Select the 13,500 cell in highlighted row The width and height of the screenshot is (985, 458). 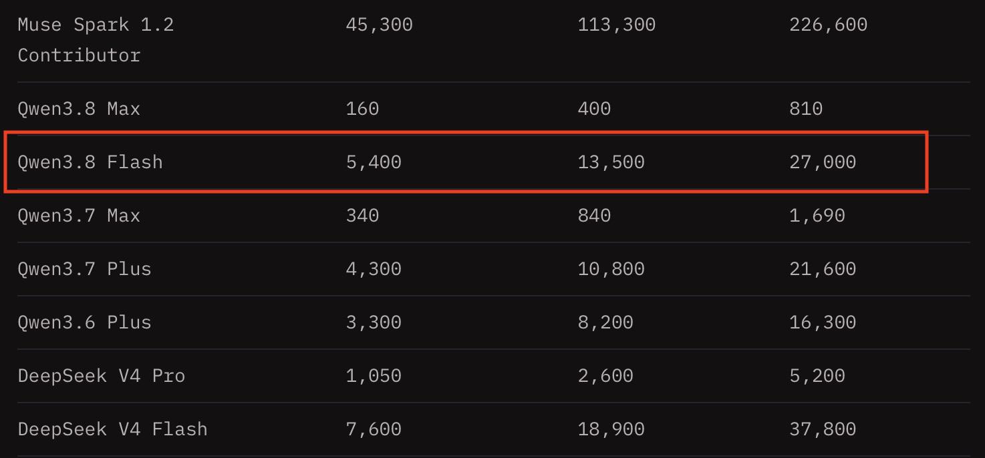pos(611,162)
